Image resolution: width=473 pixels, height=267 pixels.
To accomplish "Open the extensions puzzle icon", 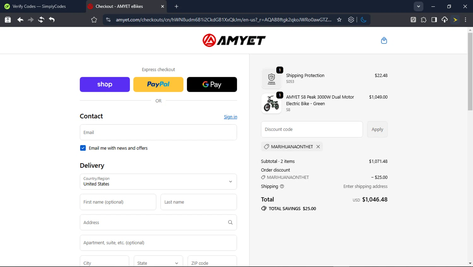I will click(423, 20).
